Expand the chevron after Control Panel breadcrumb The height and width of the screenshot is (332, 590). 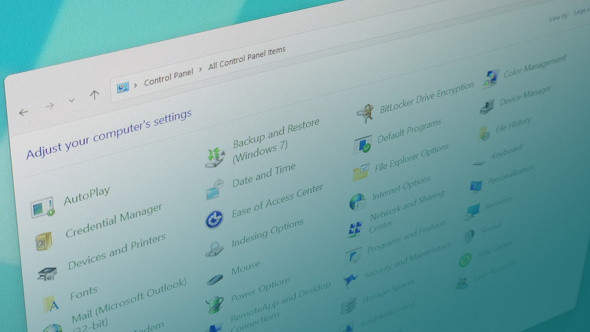point(201,69)
